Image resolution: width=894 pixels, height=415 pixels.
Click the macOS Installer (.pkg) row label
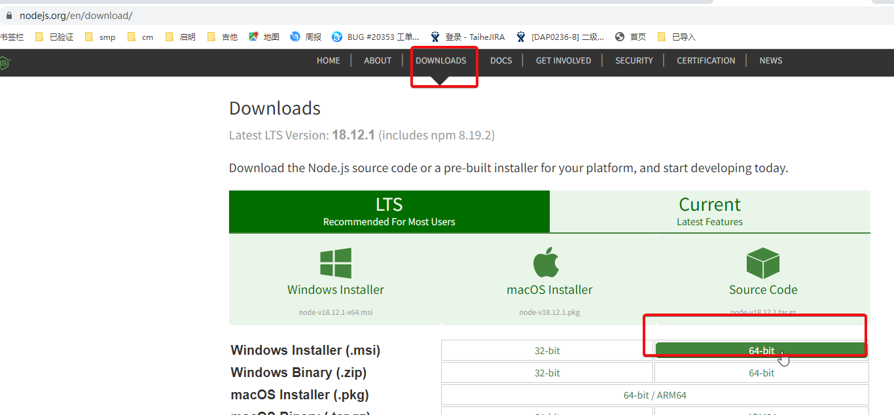pyautogui.click(x=300, y=395)
